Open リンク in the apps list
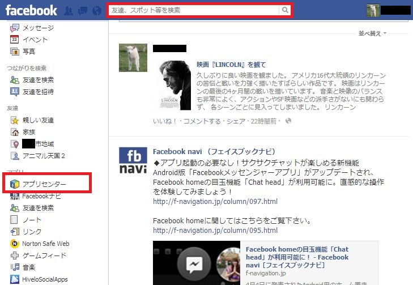The width and height of the screenshot is (413, 285). click(32, 232)
